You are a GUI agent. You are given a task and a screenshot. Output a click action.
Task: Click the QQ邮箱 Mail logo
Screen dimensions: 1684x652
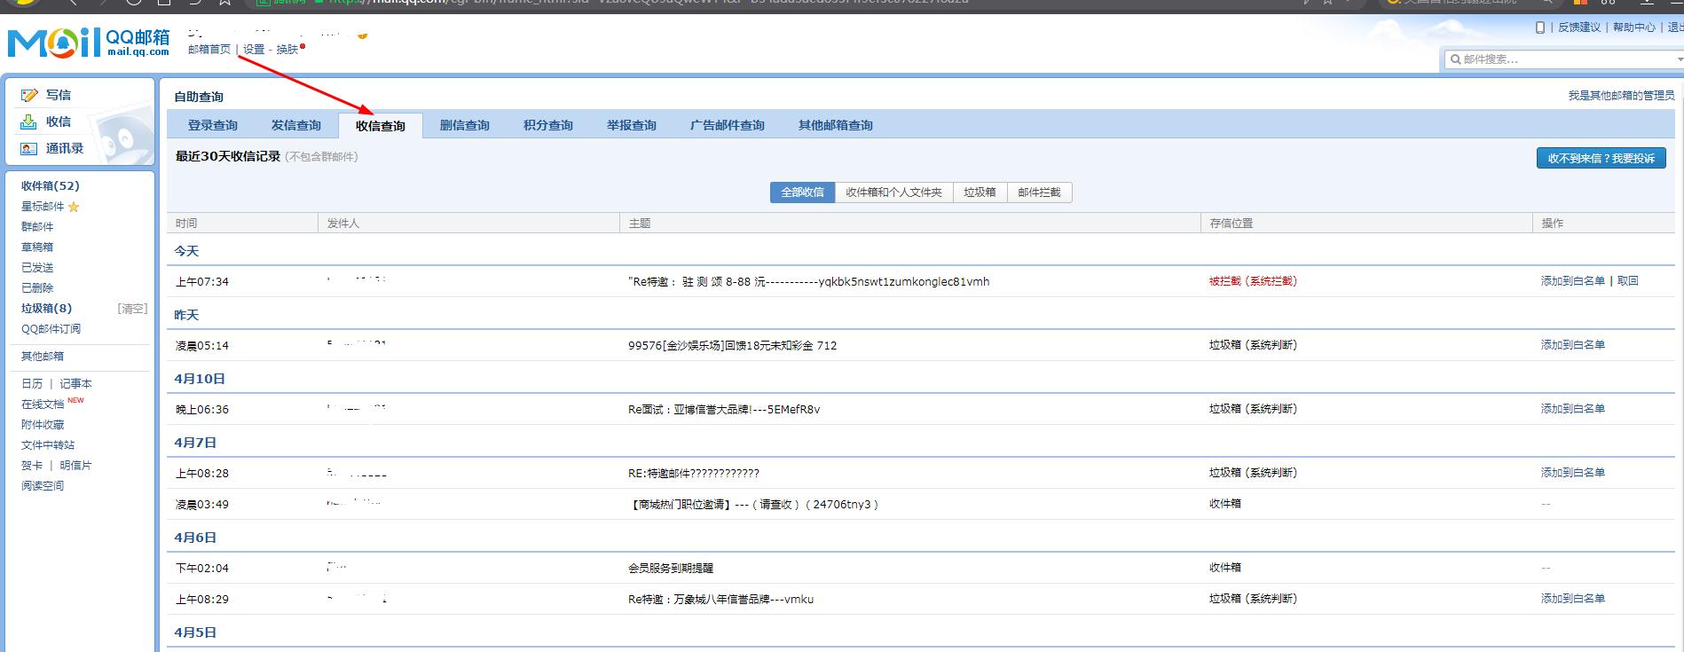tap(89, 43)
